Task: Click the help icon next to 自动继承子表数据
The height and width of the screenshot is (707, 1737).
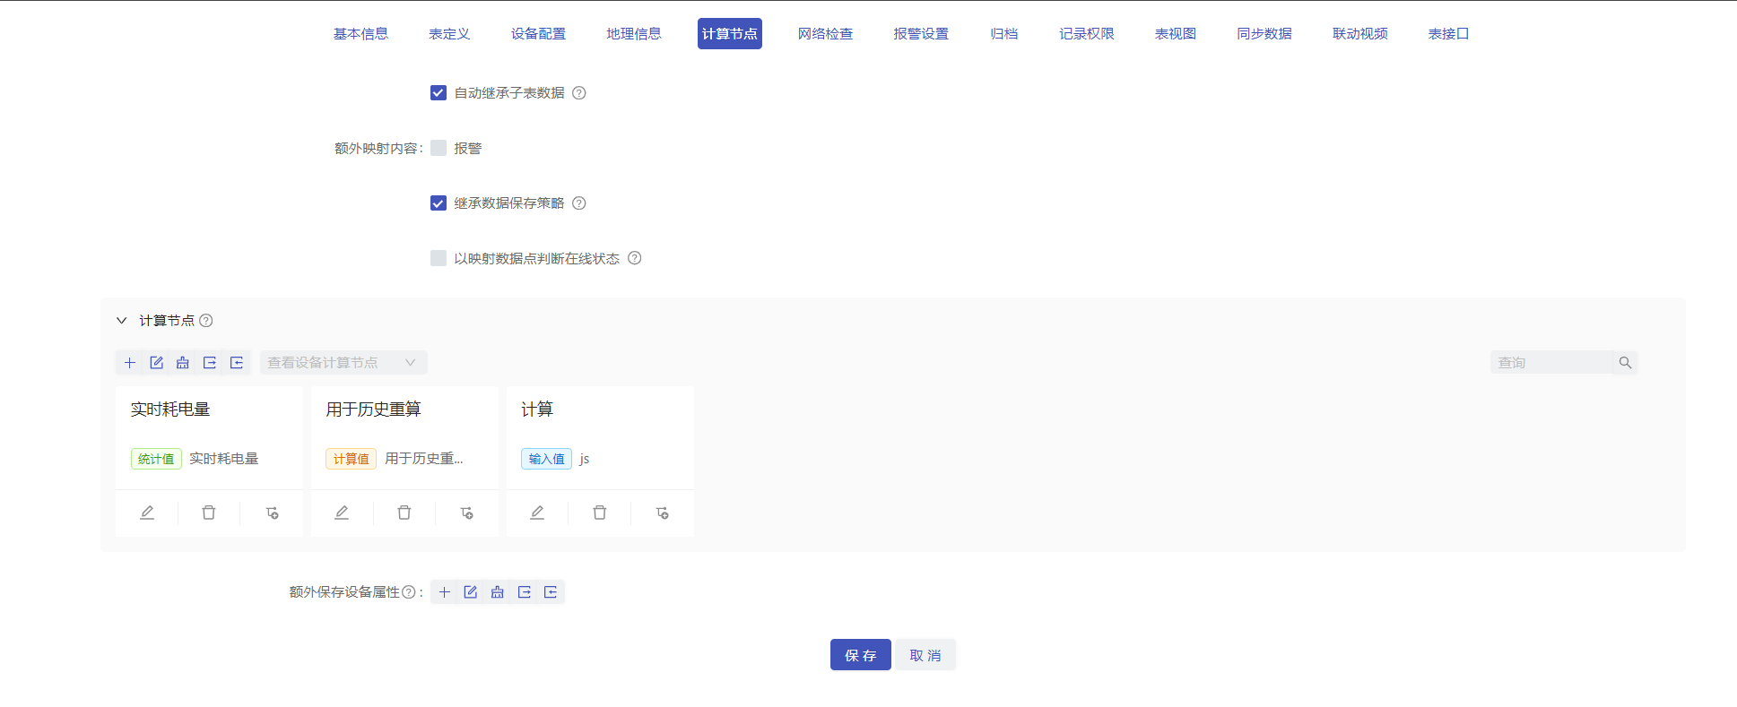Action: 579,93
